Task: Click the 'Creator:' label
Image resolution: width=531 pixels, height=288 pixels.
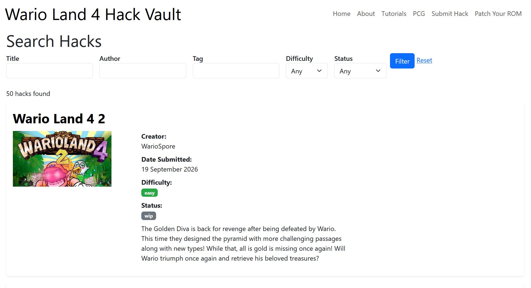Action: (x=154, y=136)
